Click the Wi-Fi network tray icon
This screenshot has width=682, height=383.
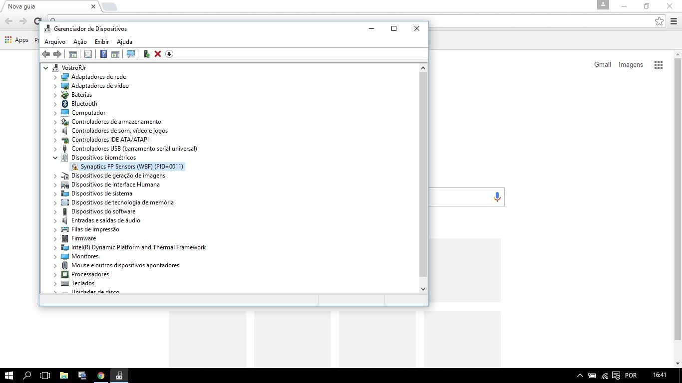605,376
